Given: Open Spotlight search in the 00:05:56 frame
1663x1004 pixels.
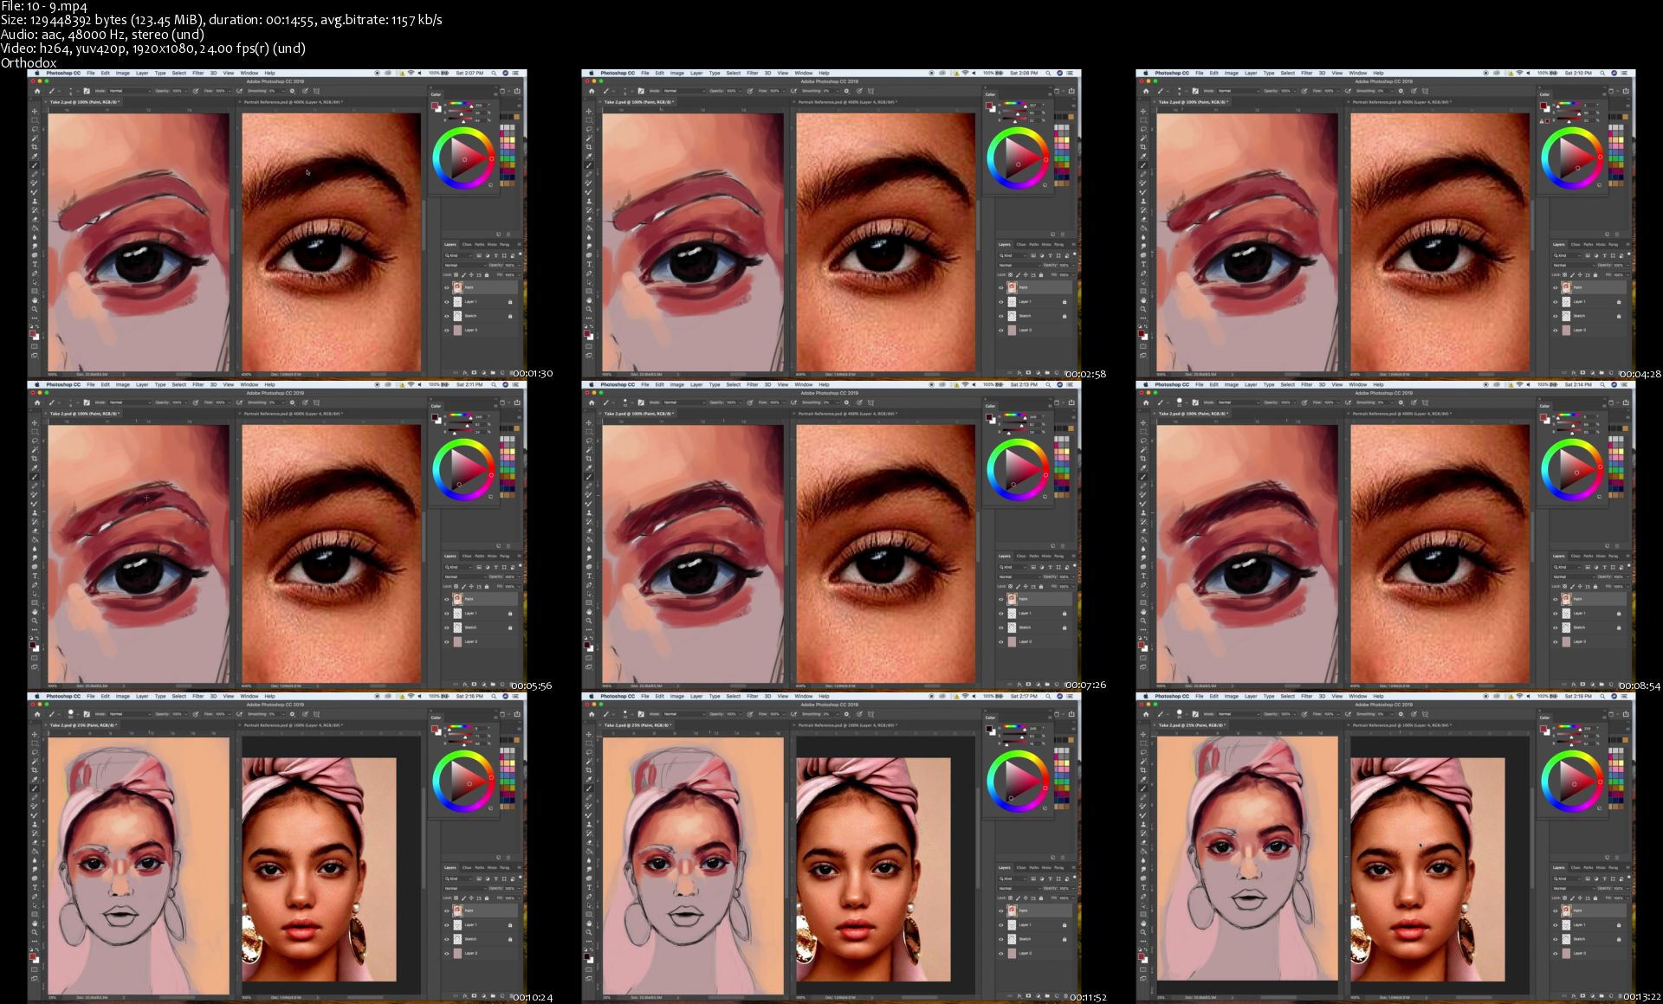Looking at the screenshot, I should (494, 384).
